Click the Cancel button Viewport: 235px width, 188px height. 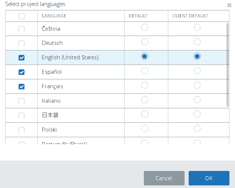coord(164,178)
